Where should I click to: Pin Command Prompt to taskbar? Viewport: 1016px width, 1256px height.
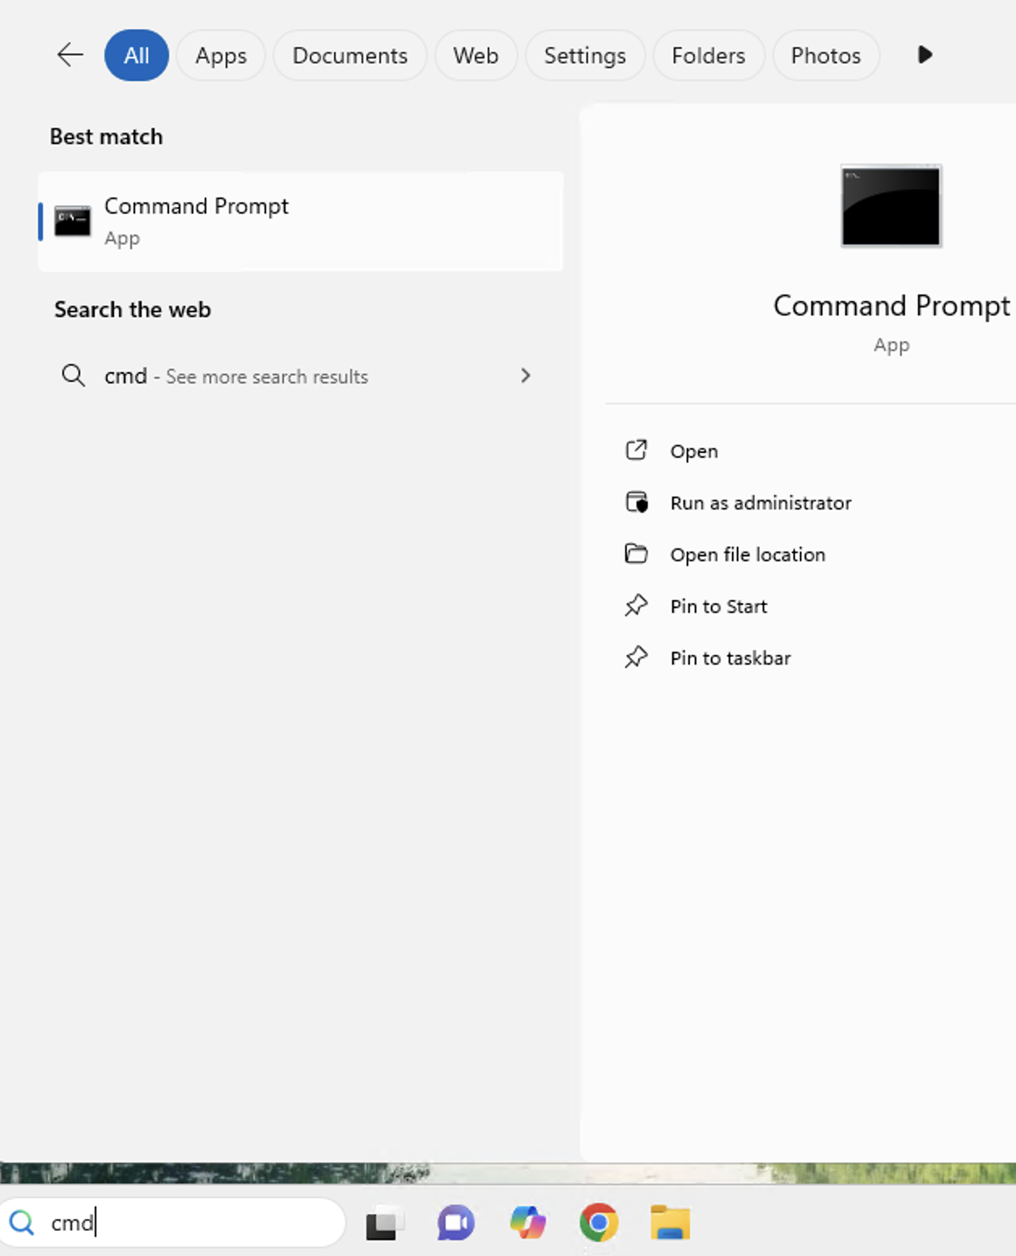click(730, 658)
